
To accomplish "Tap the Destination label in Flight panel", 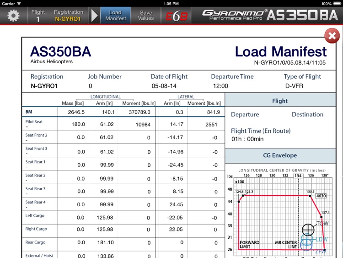I will (x=308, y=115).
